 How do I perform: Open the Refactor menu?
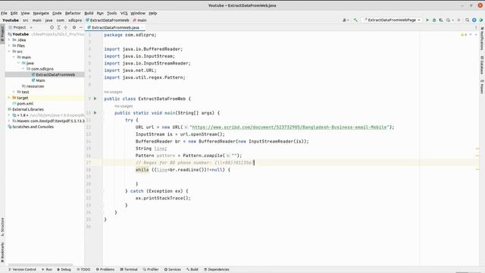pos(73,14)
